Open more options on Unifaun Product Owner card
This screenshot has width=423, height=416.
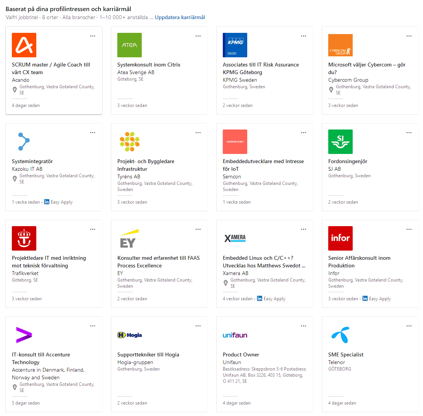[x=303, y=326]
